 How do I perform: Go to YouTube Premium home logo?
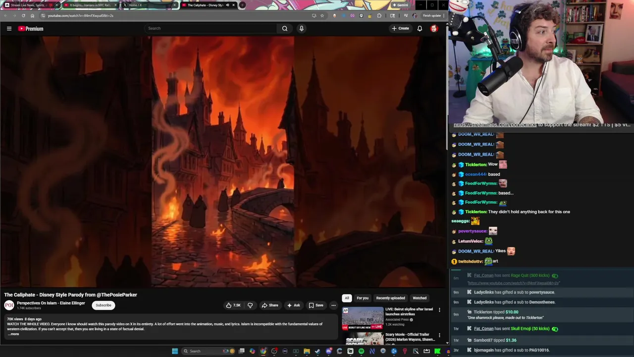31,29
